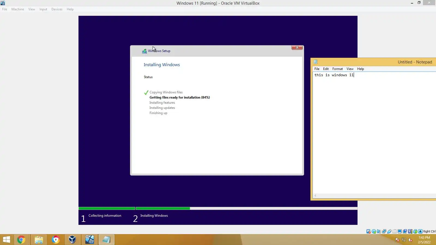This screenshot has height=245, width=436.
Task: Click 'Collecting information' step label
Action: pos(105,216)
